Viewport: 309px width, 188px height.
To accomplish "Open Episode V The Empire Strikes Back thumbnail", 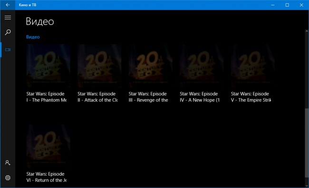I will 253,66.
